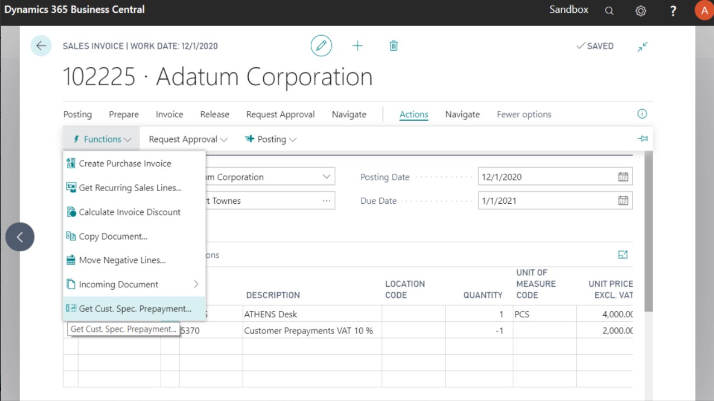Open the Functions dropdown group
714x401 pixels.
tap(102, 139)
